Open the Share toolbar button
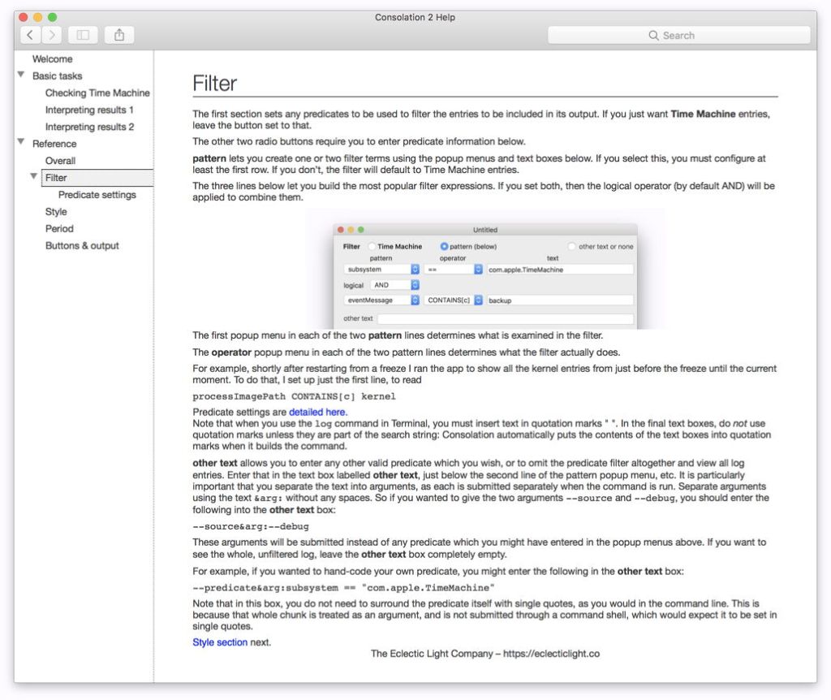The height and width of the screenshot is (700, 831). click(119, 35)
